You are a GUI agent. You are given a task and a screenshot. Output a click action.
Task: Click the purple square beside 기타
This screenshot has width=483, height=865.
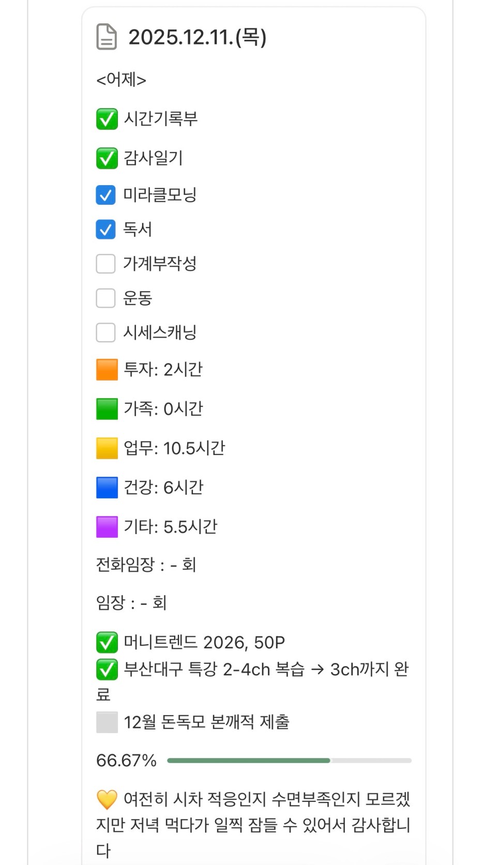(107, 527)
